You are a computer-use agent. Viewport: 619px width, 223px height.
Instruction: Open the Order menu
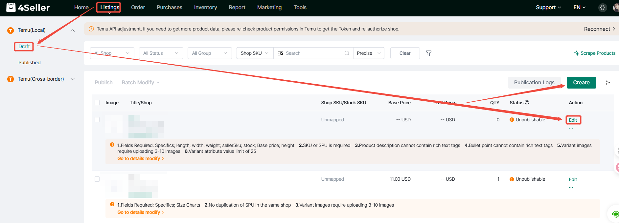(138, 8)
